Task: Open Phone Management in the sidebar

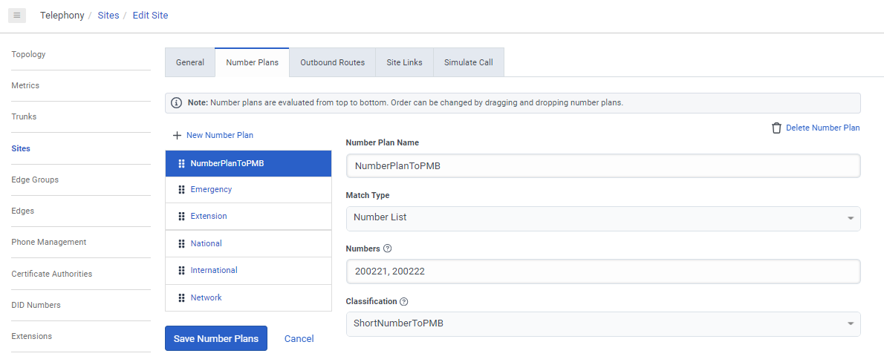Action: 48,242
